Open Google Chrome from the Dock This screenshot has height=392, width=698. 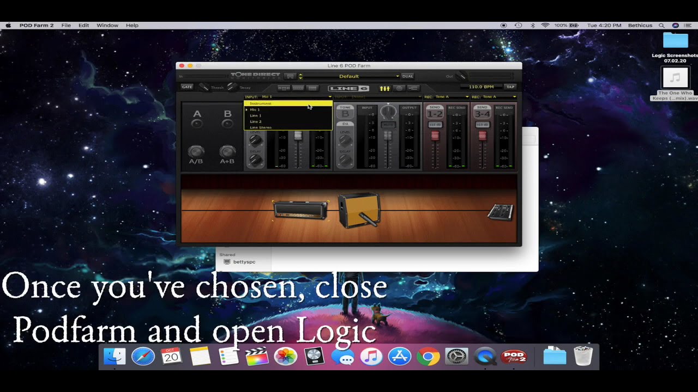428,357
